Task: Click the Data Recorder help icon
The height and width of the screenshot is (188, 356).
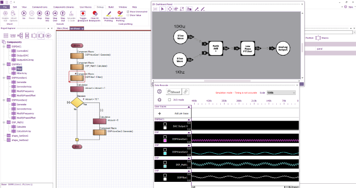Action: tap(159, 92)
